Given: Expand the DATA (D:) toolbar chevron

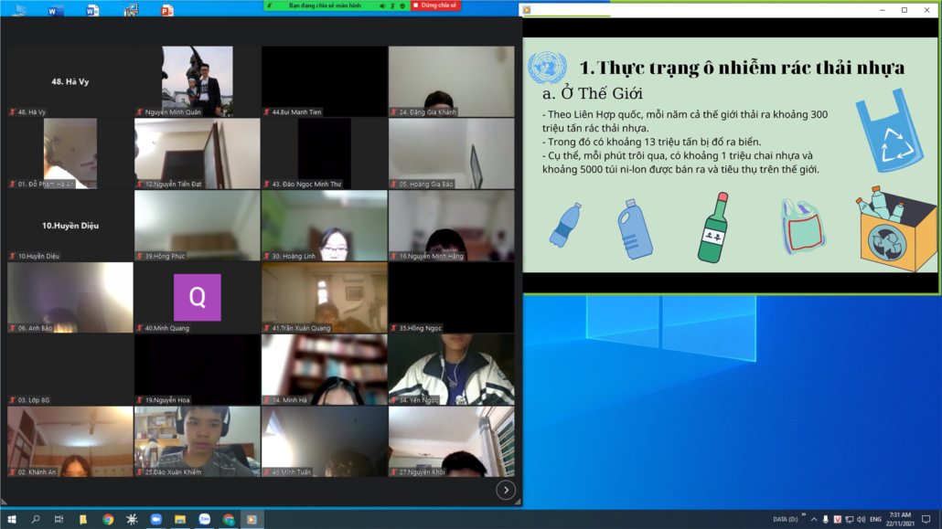Looking at the screenshot, I should pos(804,516).
